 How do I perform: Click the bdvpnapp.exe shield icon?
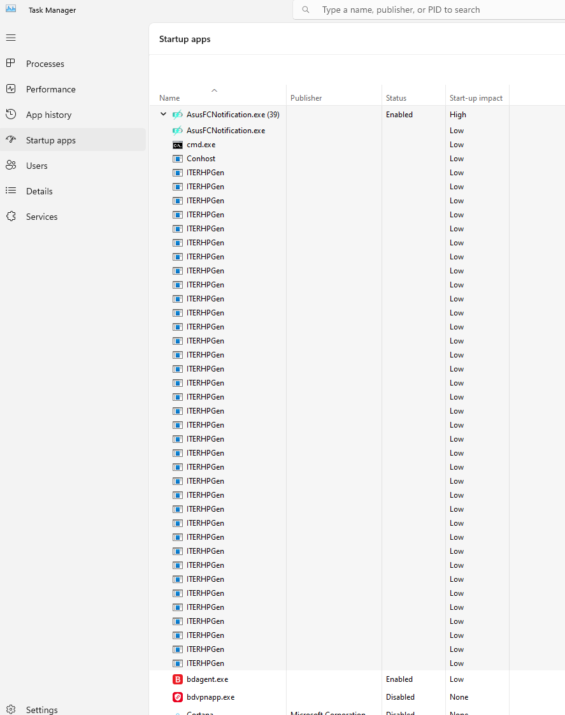[178, 697]
